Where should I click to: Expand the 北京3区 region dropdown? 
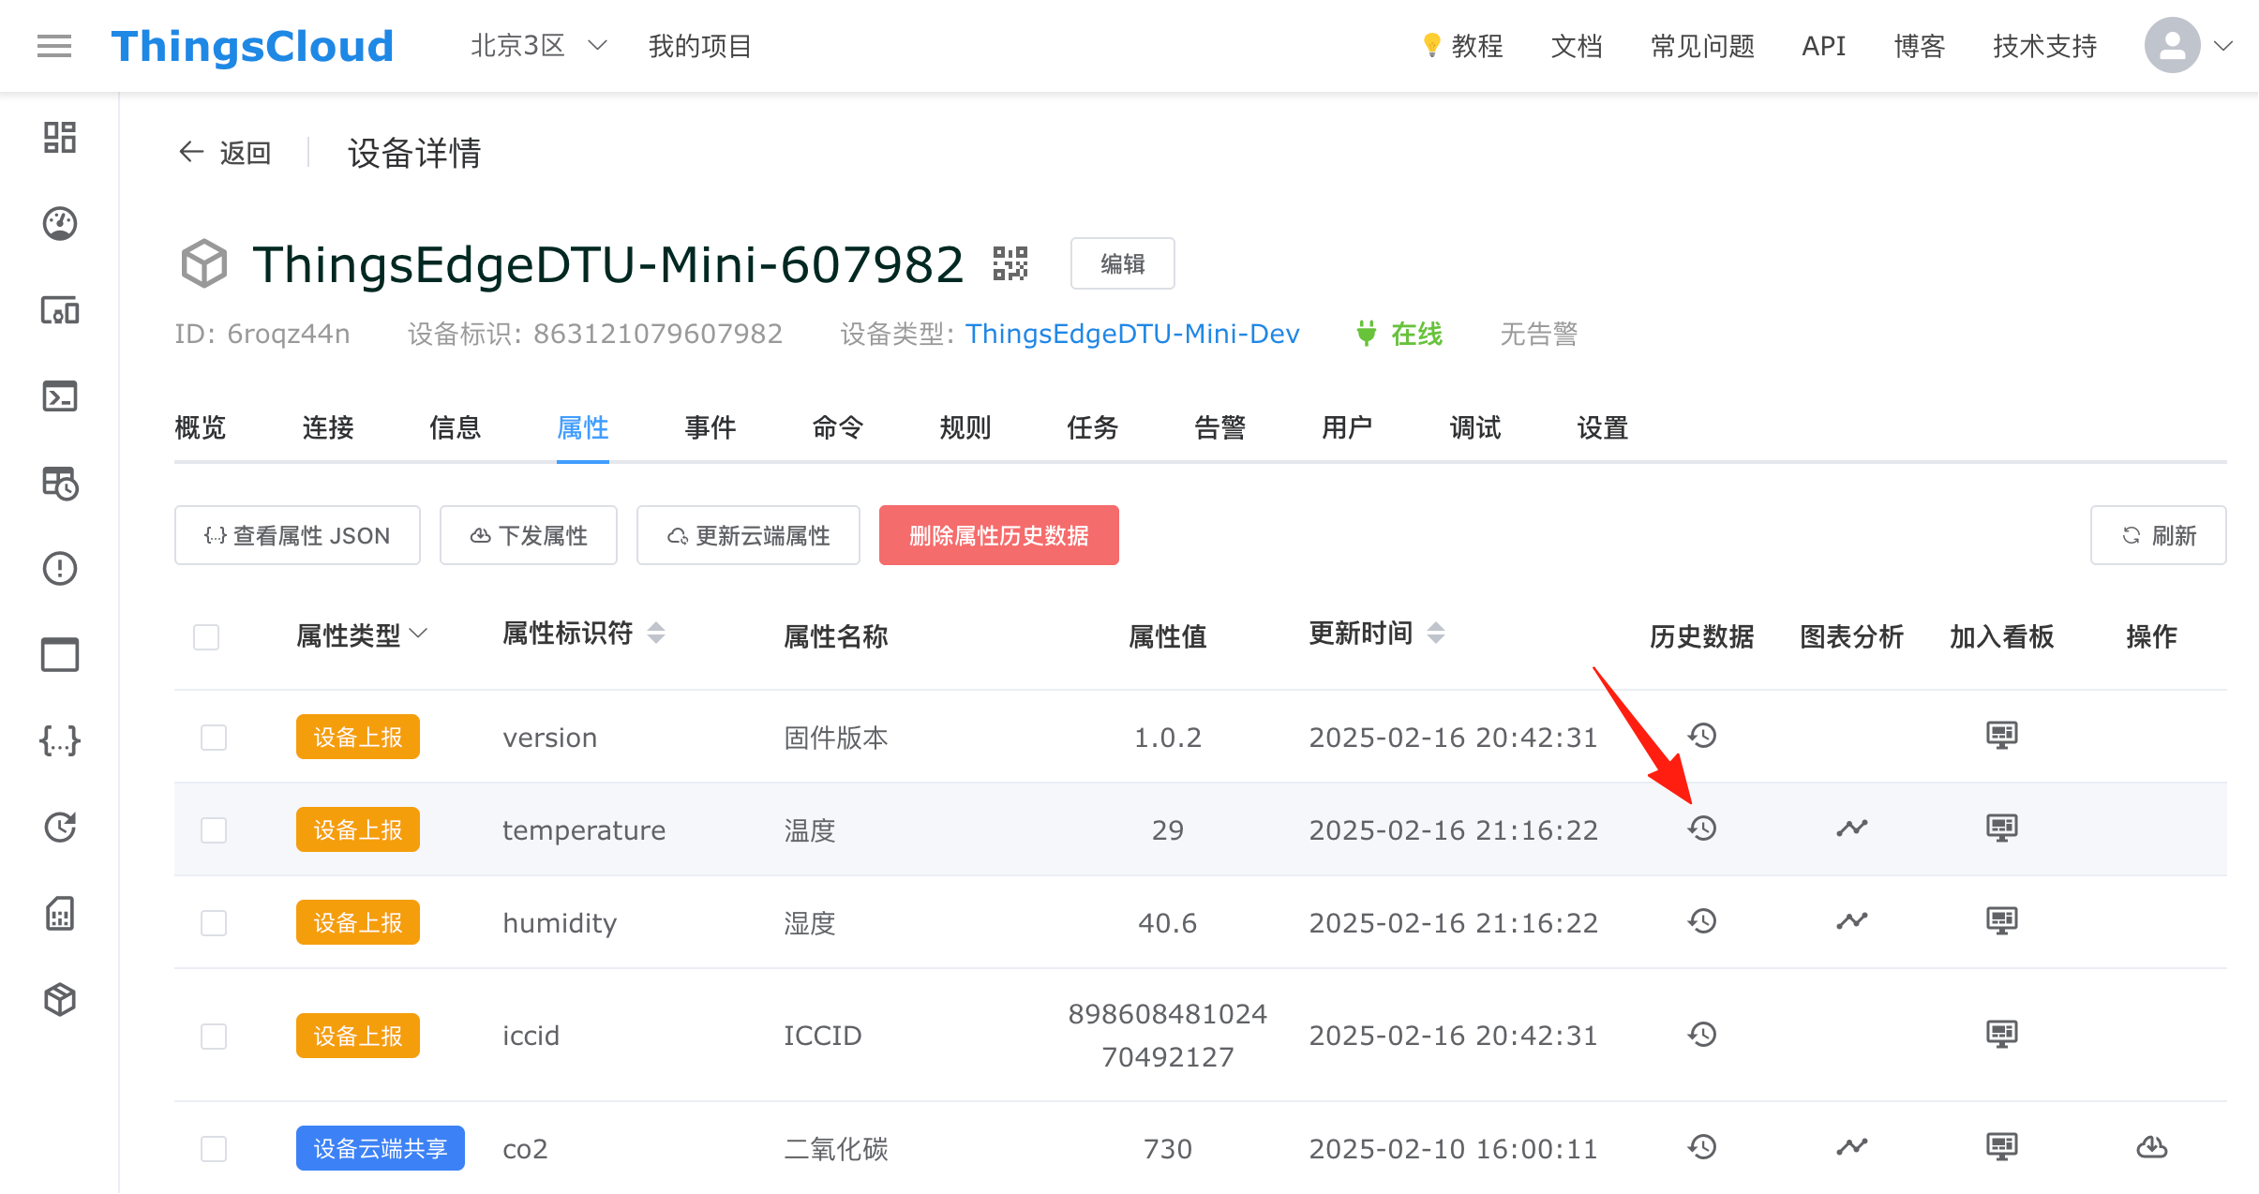click(539, 45)
